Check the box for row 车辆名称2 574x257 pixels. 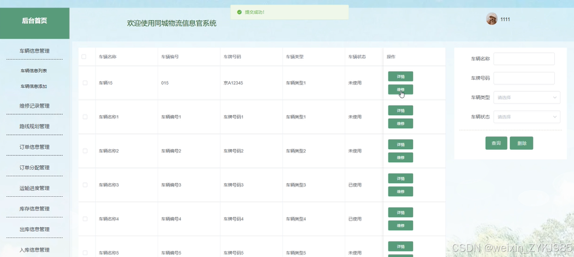(x=85, y=151)
